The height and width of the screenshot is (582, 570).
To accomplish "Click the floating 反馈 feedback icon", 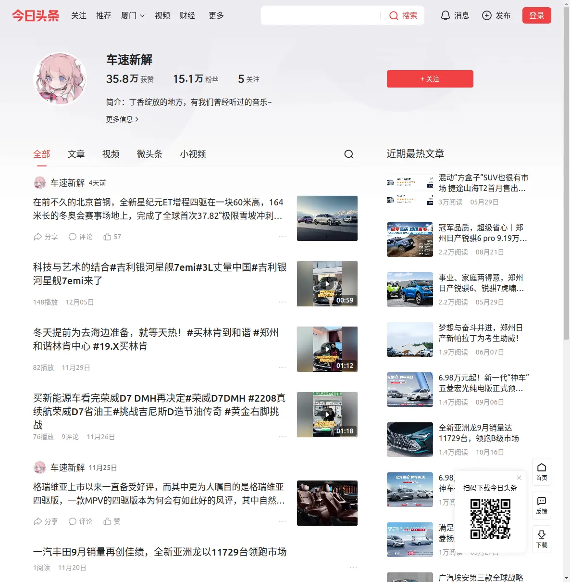I will [542, 506].
